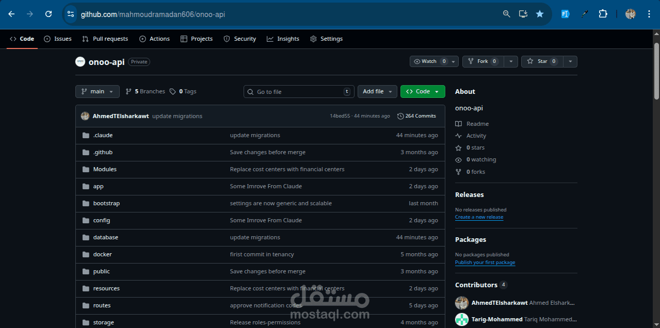Open the Activity link in About

[471, 136]
